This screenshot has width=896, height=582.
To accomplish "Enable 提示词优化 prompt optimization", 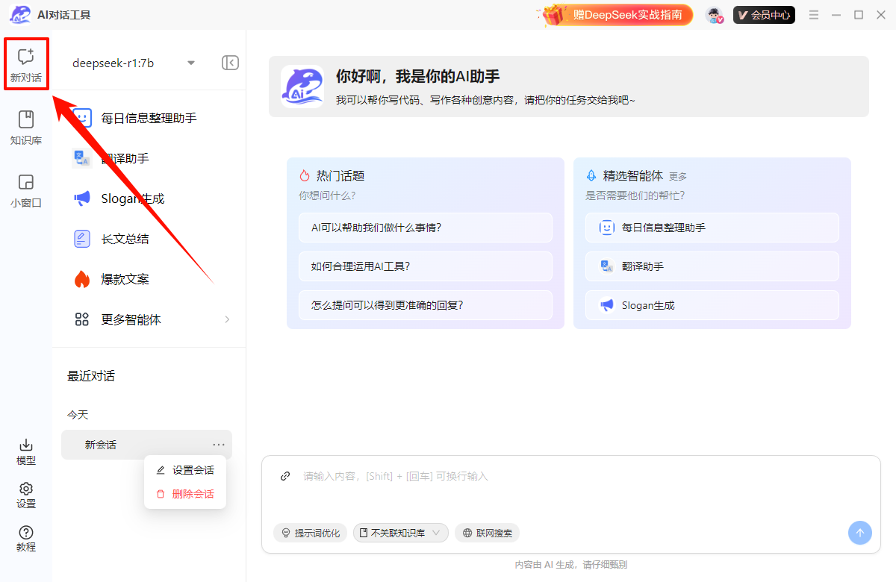I will click(310, 533).
